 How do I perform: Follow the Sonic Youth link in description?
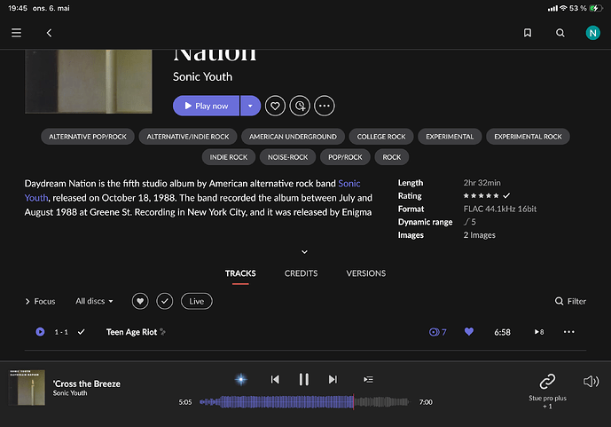tap(349, 183)
